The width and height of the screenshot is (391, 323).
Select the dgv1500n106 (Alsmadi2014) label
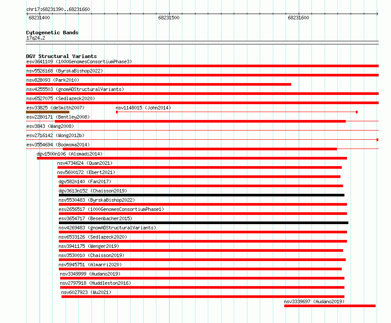point(69,154)
